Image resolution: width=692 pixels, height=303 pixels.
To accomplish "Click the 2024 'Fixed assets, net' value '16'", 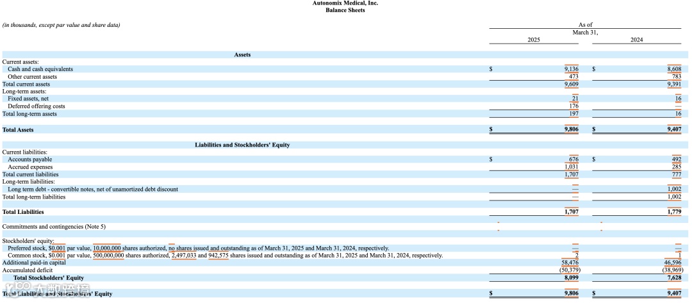I will (679, 99).
